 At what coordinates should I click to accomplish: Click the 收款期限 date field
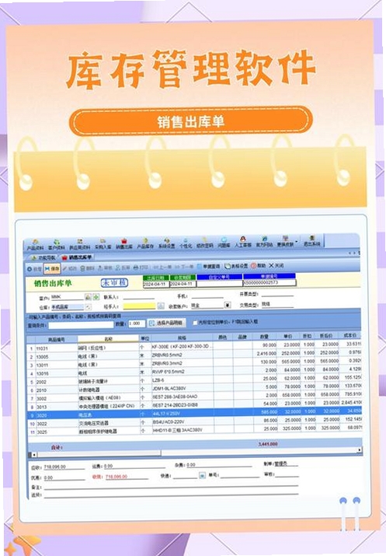click(x=183, y=284)
